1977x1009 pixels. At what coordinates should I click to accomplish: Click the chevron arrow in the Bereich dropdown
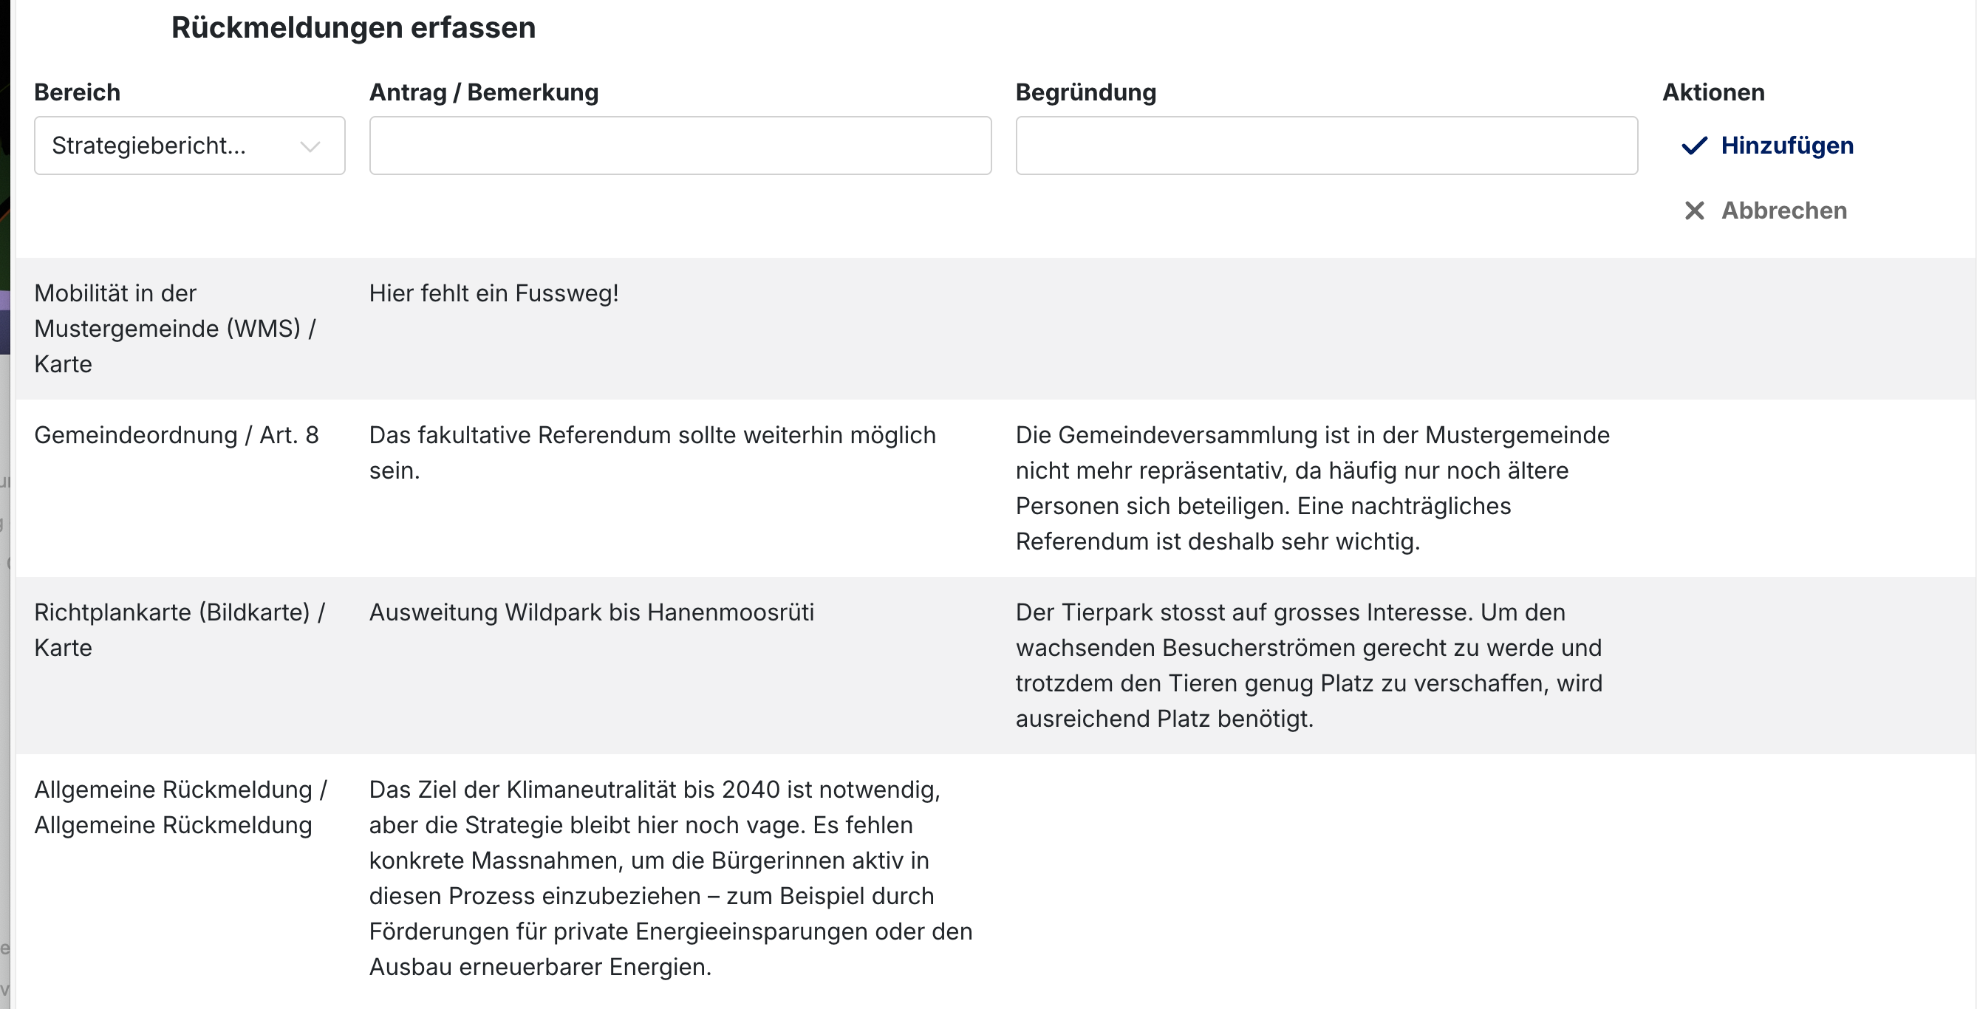coord(310,146)
